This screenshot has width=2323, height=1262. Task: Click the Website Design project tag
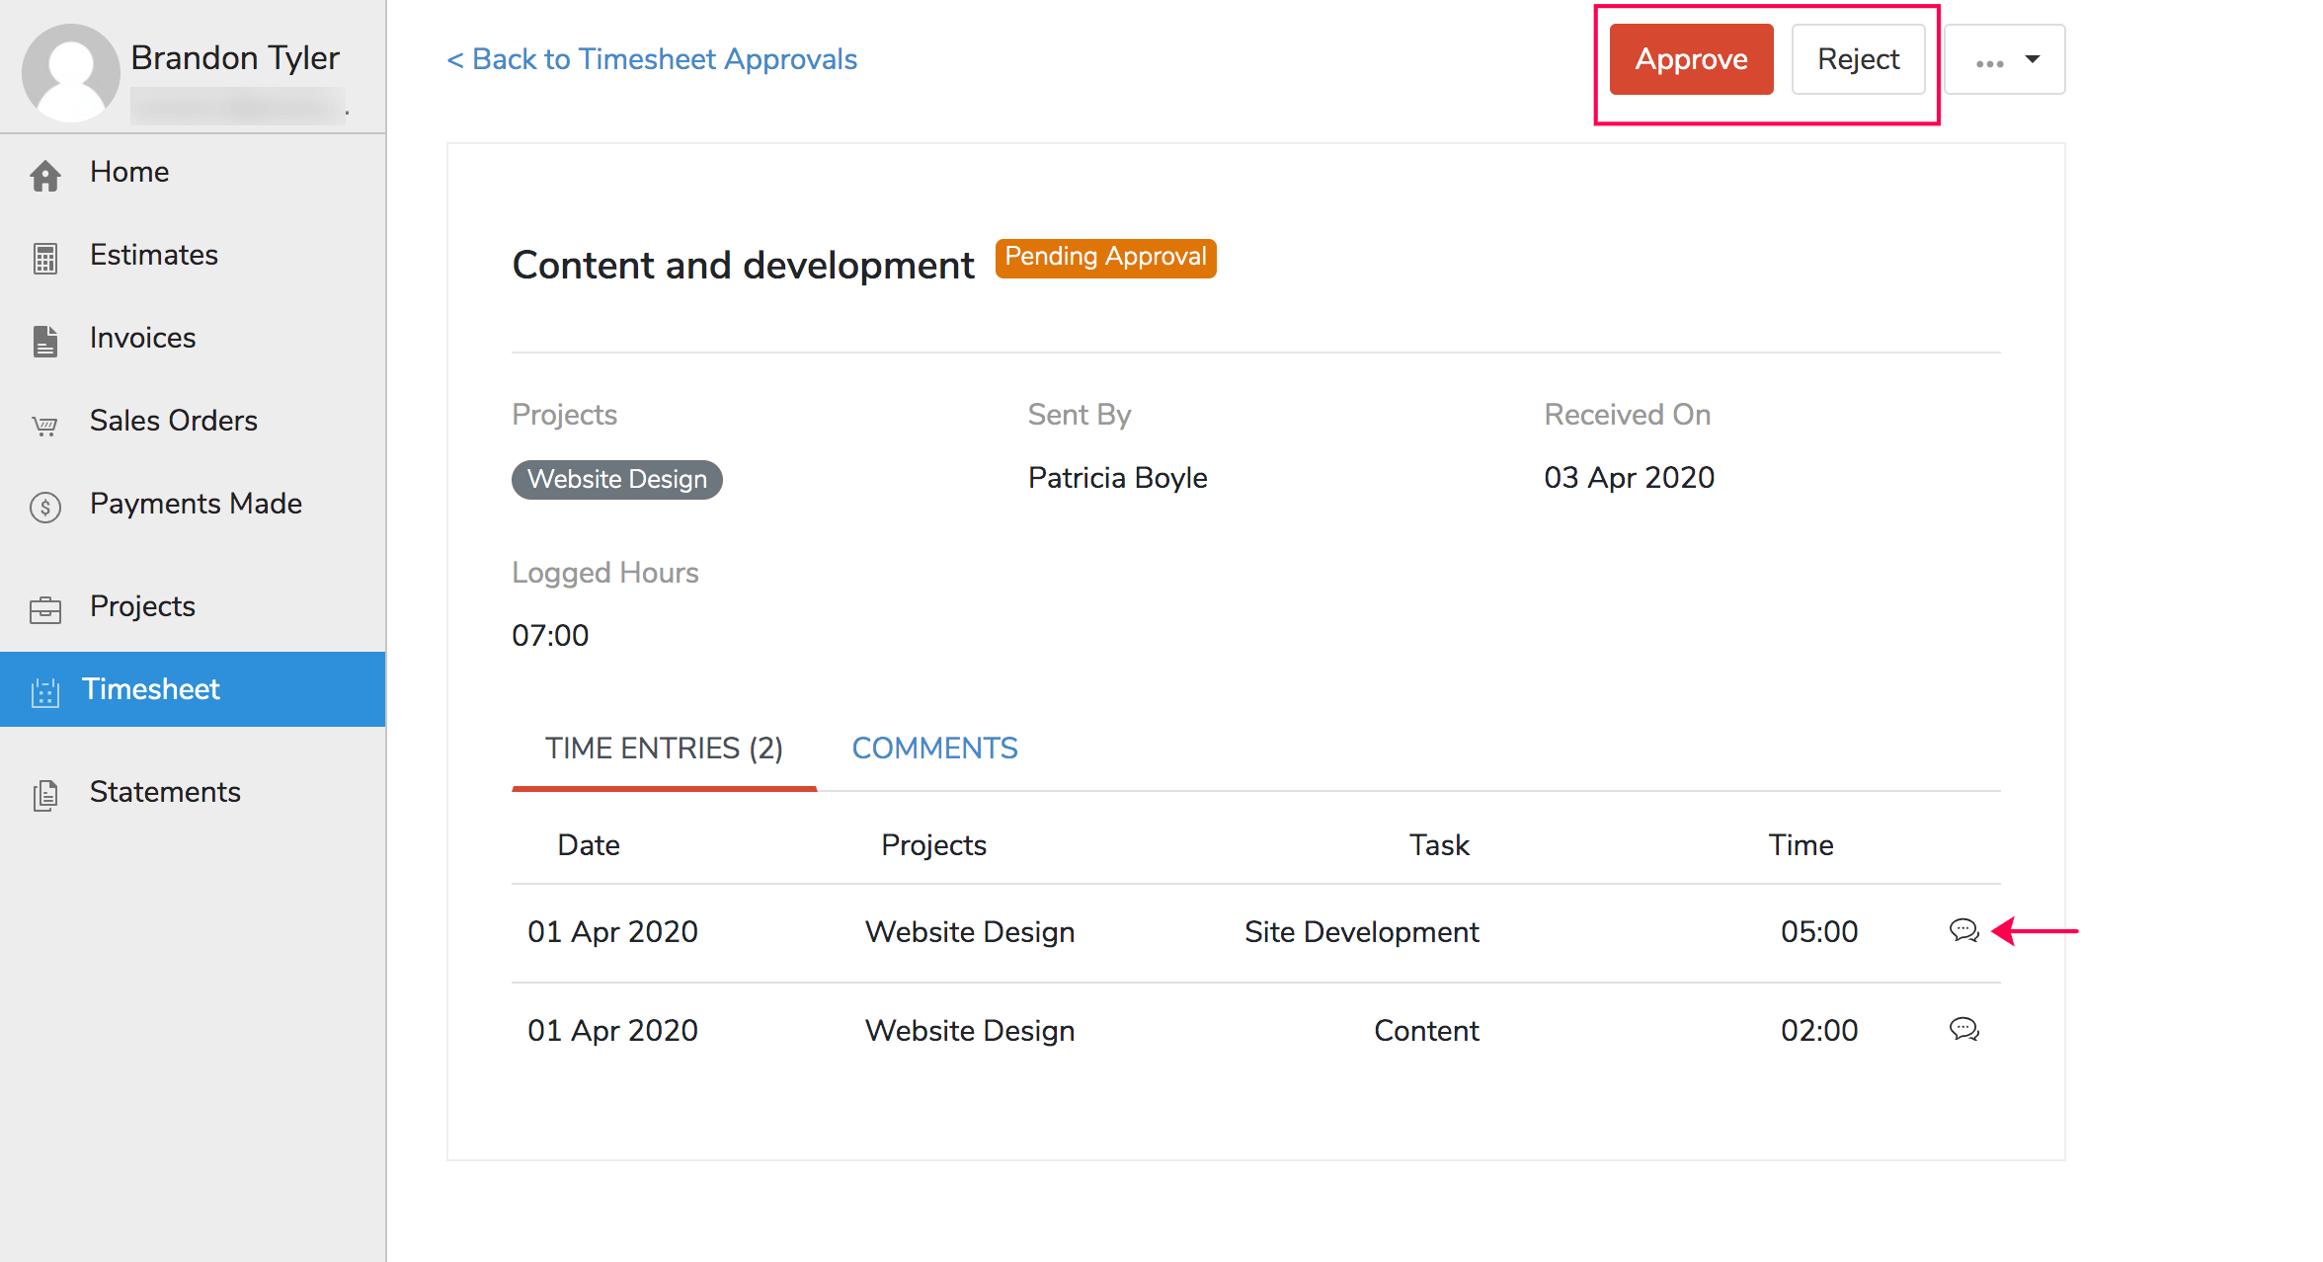point(616,479)
